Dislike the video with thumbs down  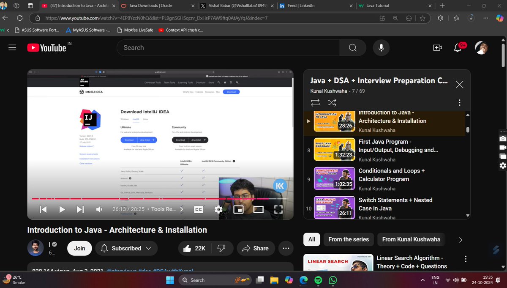pyautogui.click(x=222, y=248)
